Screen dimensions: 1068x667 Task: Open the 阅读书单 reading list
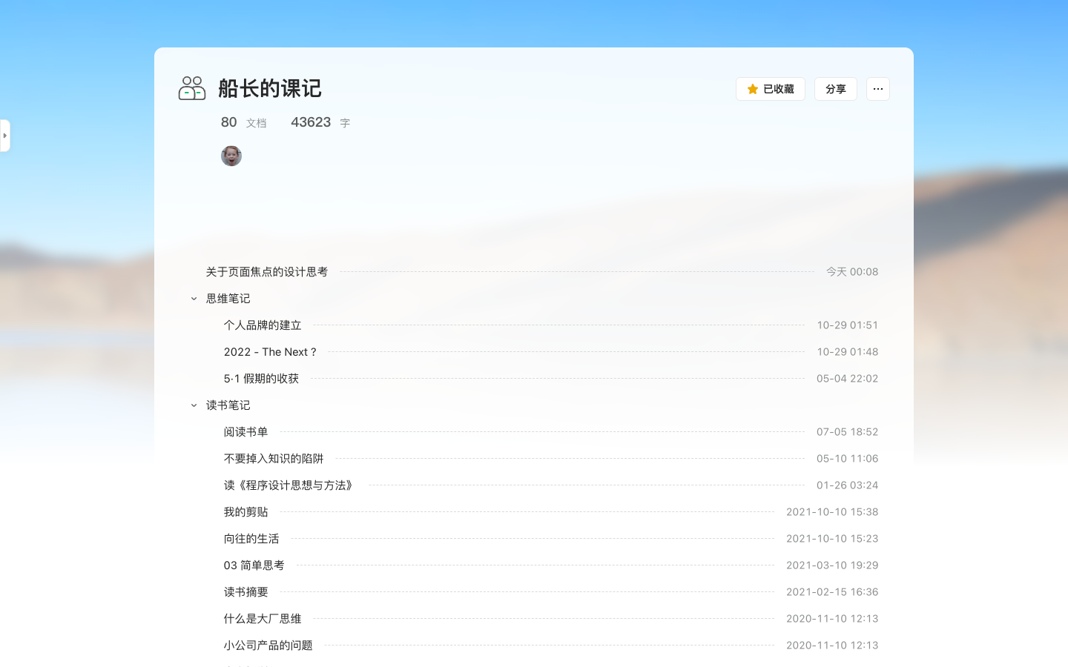245,431
